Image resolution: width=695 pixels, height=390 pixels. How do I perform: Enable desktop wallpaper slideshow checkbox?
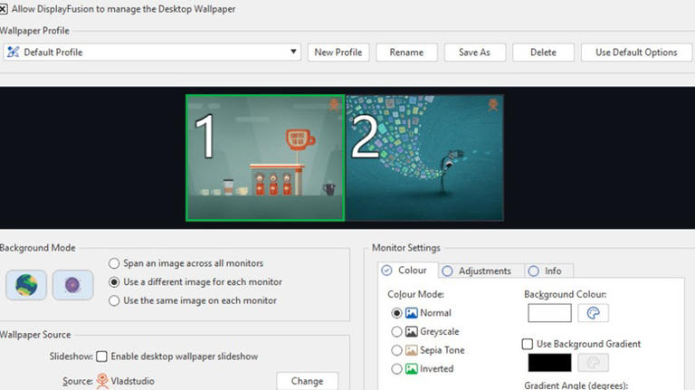(x=101, y=357)
